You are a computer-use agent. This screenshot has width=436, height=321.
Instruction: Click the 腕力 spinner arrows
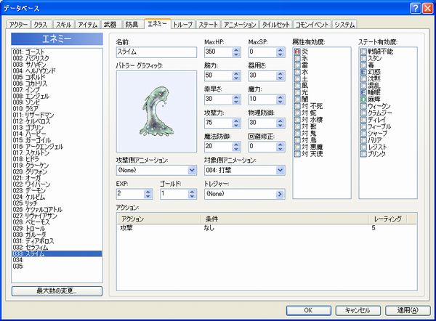tap(236, 76)
